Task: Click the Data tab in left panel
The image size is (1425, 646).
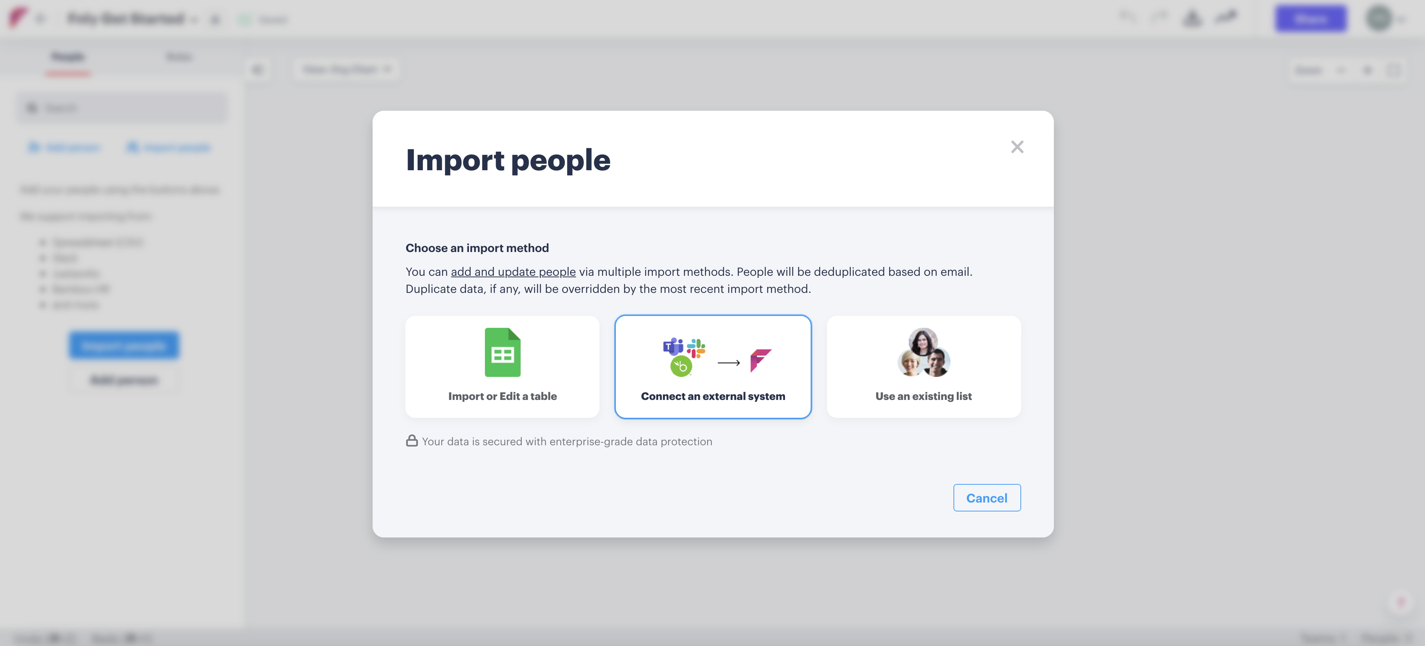Action: coord(178,57)
